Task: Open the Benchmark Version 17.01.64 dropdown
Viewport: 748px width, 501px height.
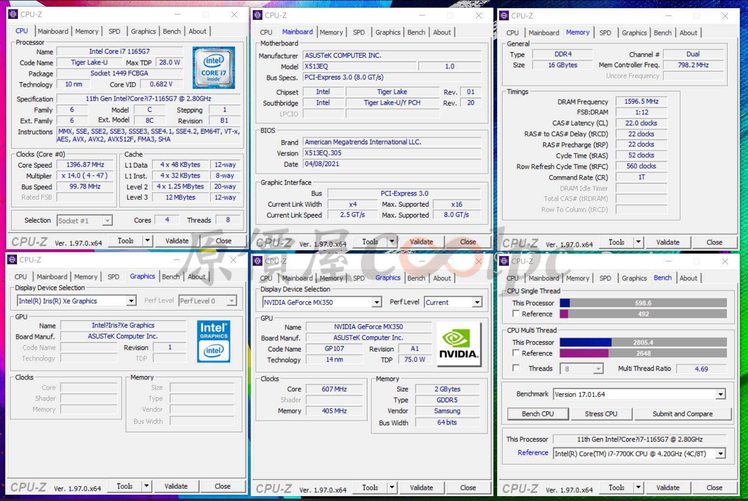Action: pos(720,395)
